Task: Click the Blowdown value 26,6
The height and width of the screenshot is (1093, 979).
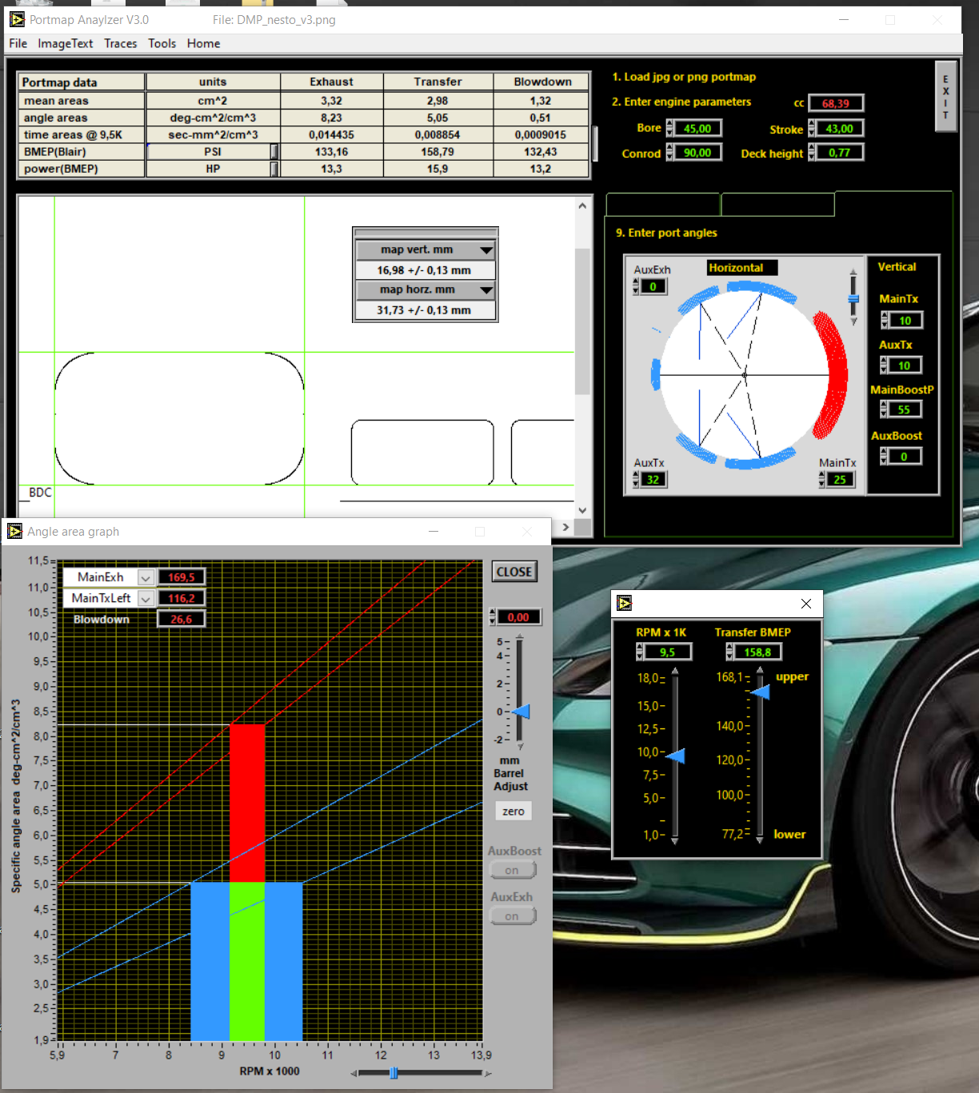Action: click(x=182, y=619)
